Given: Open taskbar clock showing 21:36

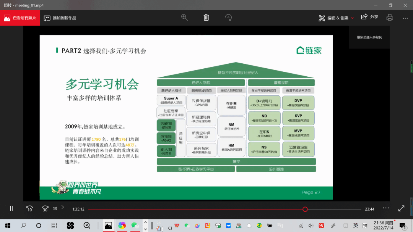Looking at the screenshot, I should (x=384, y=226).
